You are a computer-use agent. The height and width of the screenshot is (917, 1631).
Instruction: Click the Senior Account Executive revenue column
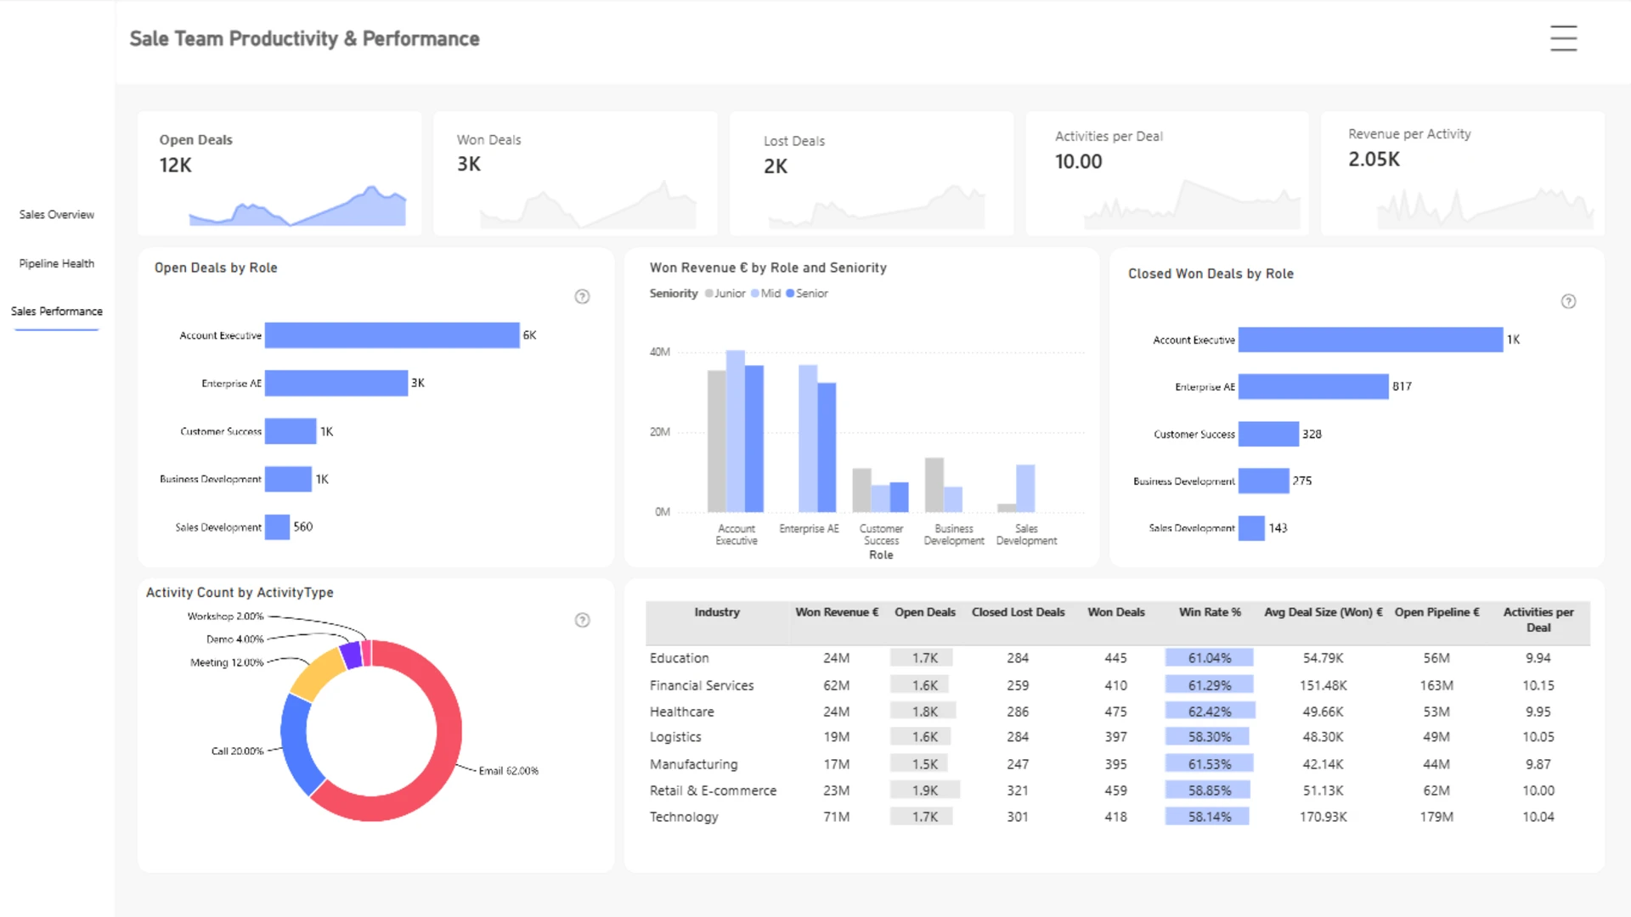pyautogui.click(x=754, y=438)
